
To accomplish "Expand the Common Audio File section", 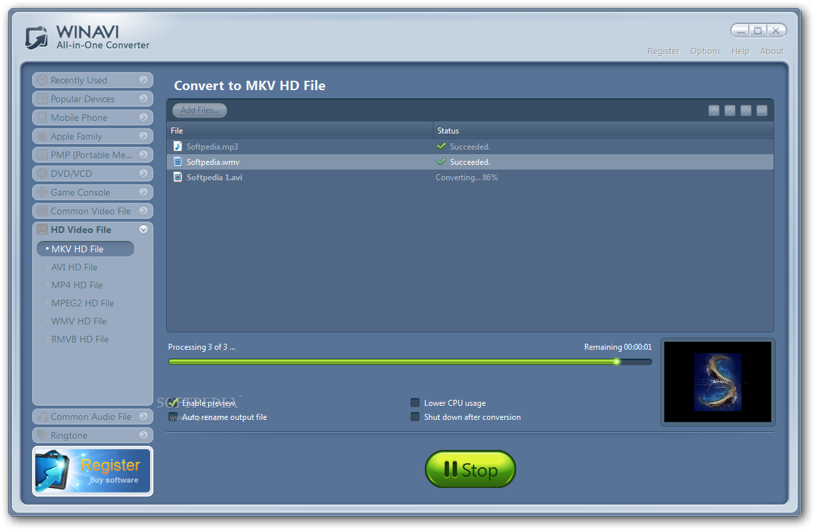I will tap(92, 416).
